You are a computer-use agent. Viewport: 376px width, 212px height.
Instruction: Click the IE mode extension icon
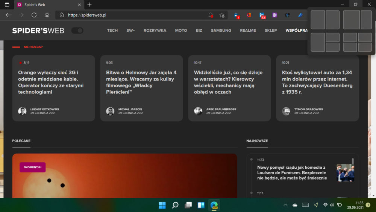287,15
